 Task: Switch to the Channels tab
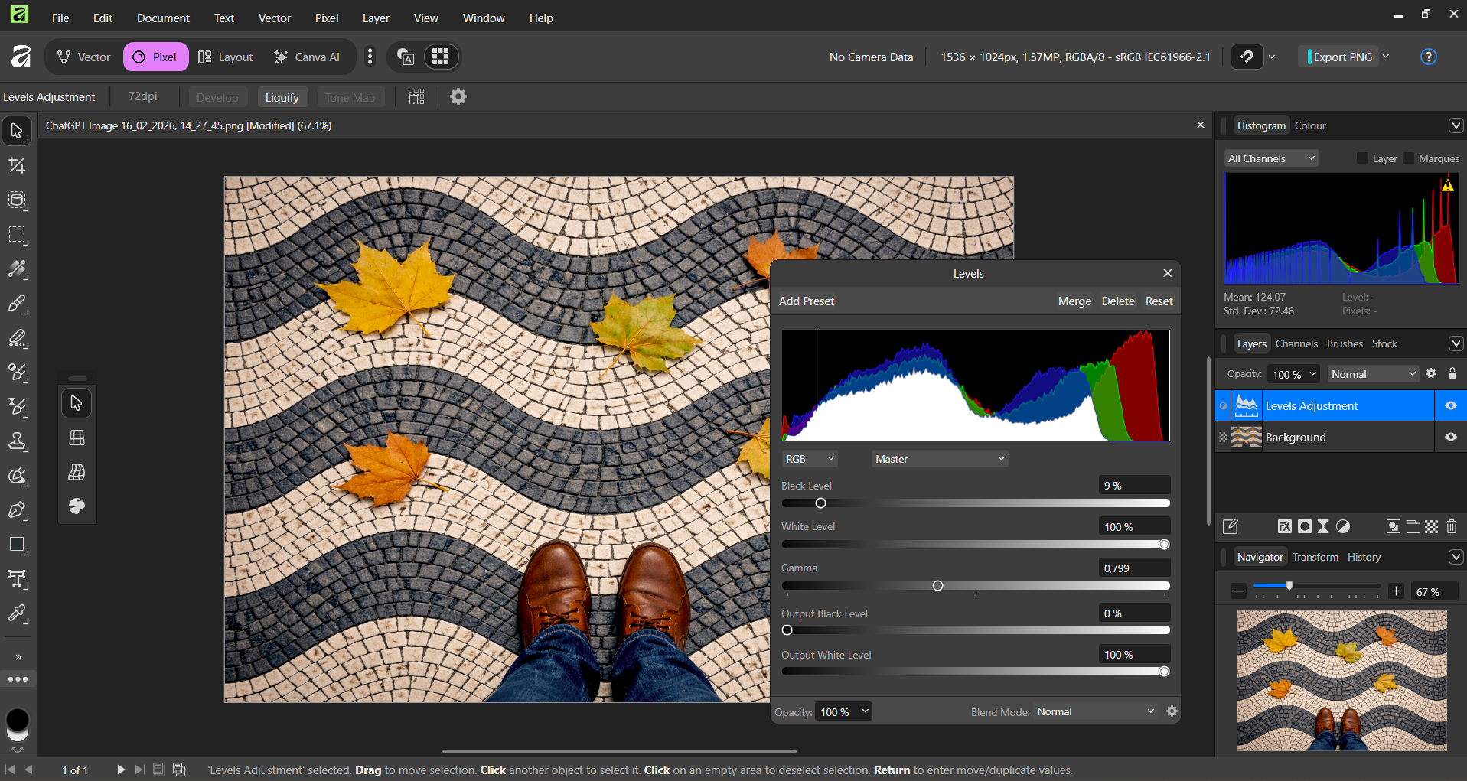1296,343
